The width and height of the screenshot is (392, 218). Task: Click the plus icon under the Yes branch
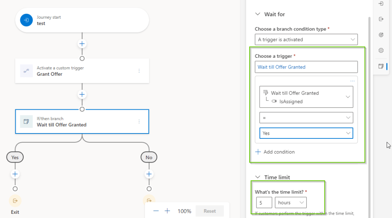[15, 174]
